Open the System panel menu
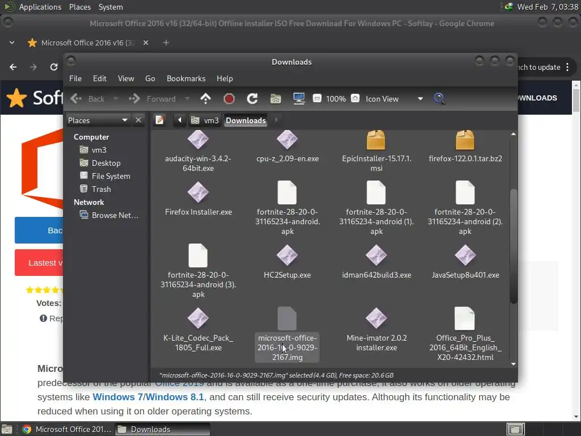Viewport: 581px width, 436px height. pyautogui.click(x=111, y=7)
